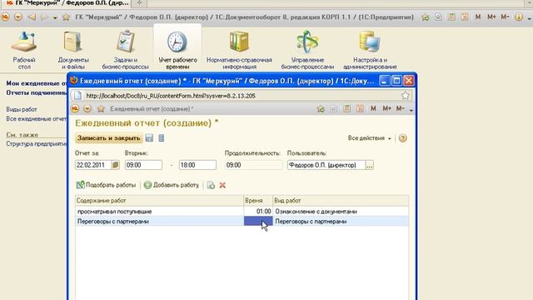
Task: Expand the dialog toolbar overflow arrow
Action: 411,110
